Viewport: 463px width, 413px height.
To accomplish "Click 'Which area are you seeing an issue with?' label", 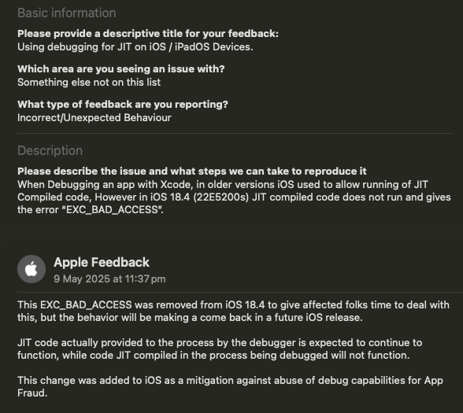I will [121, 68].
